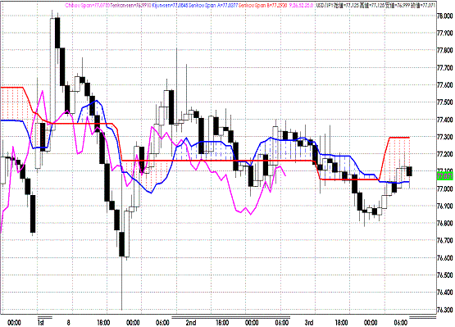This screenshot has width=455, height=327.
Task: Click the 77.000 price axis label
Action: coord(444,188)
